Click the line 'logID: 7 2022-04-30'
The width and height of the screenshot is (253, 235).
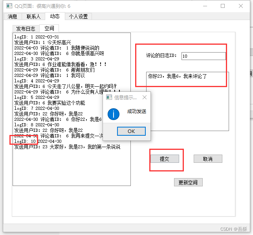pos(37,108)
